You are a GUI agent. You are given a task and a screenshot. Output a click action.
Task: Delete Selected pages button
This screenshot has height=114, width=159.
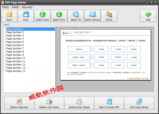point(19,103)
